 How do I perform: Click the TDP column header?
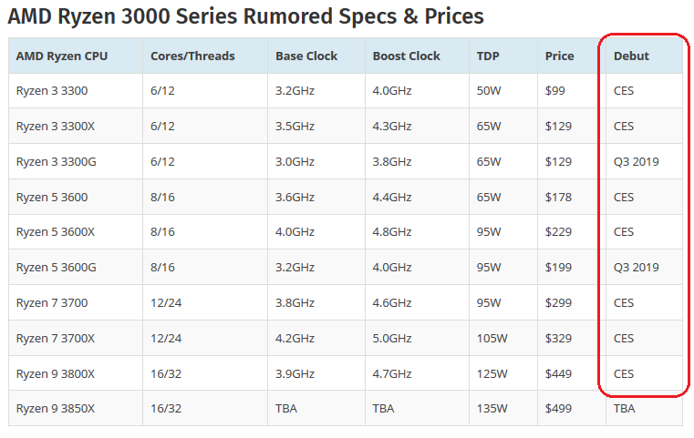(488, 56)
